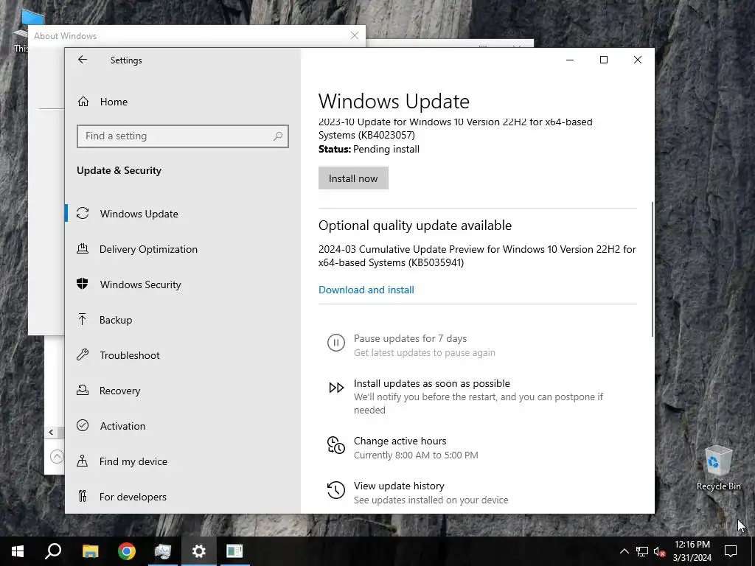The height and width of the screenshot is (566, 755).
Task: Click the Recovery icon in sidebar
Action: [x=83, y=391]
